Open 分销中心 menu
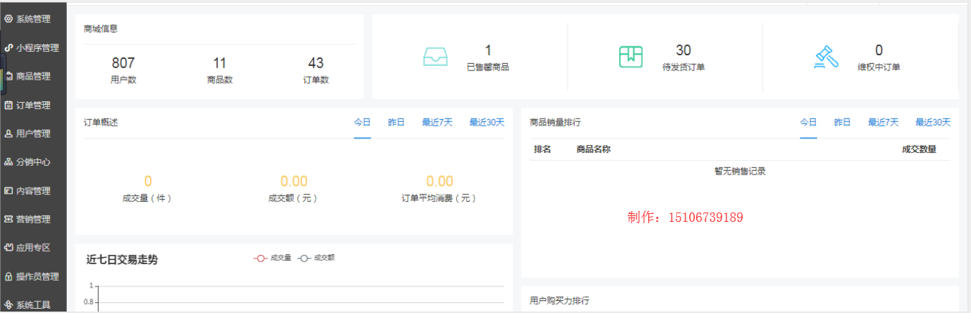This screenshot has height=313, width=971. pos(33,162)
